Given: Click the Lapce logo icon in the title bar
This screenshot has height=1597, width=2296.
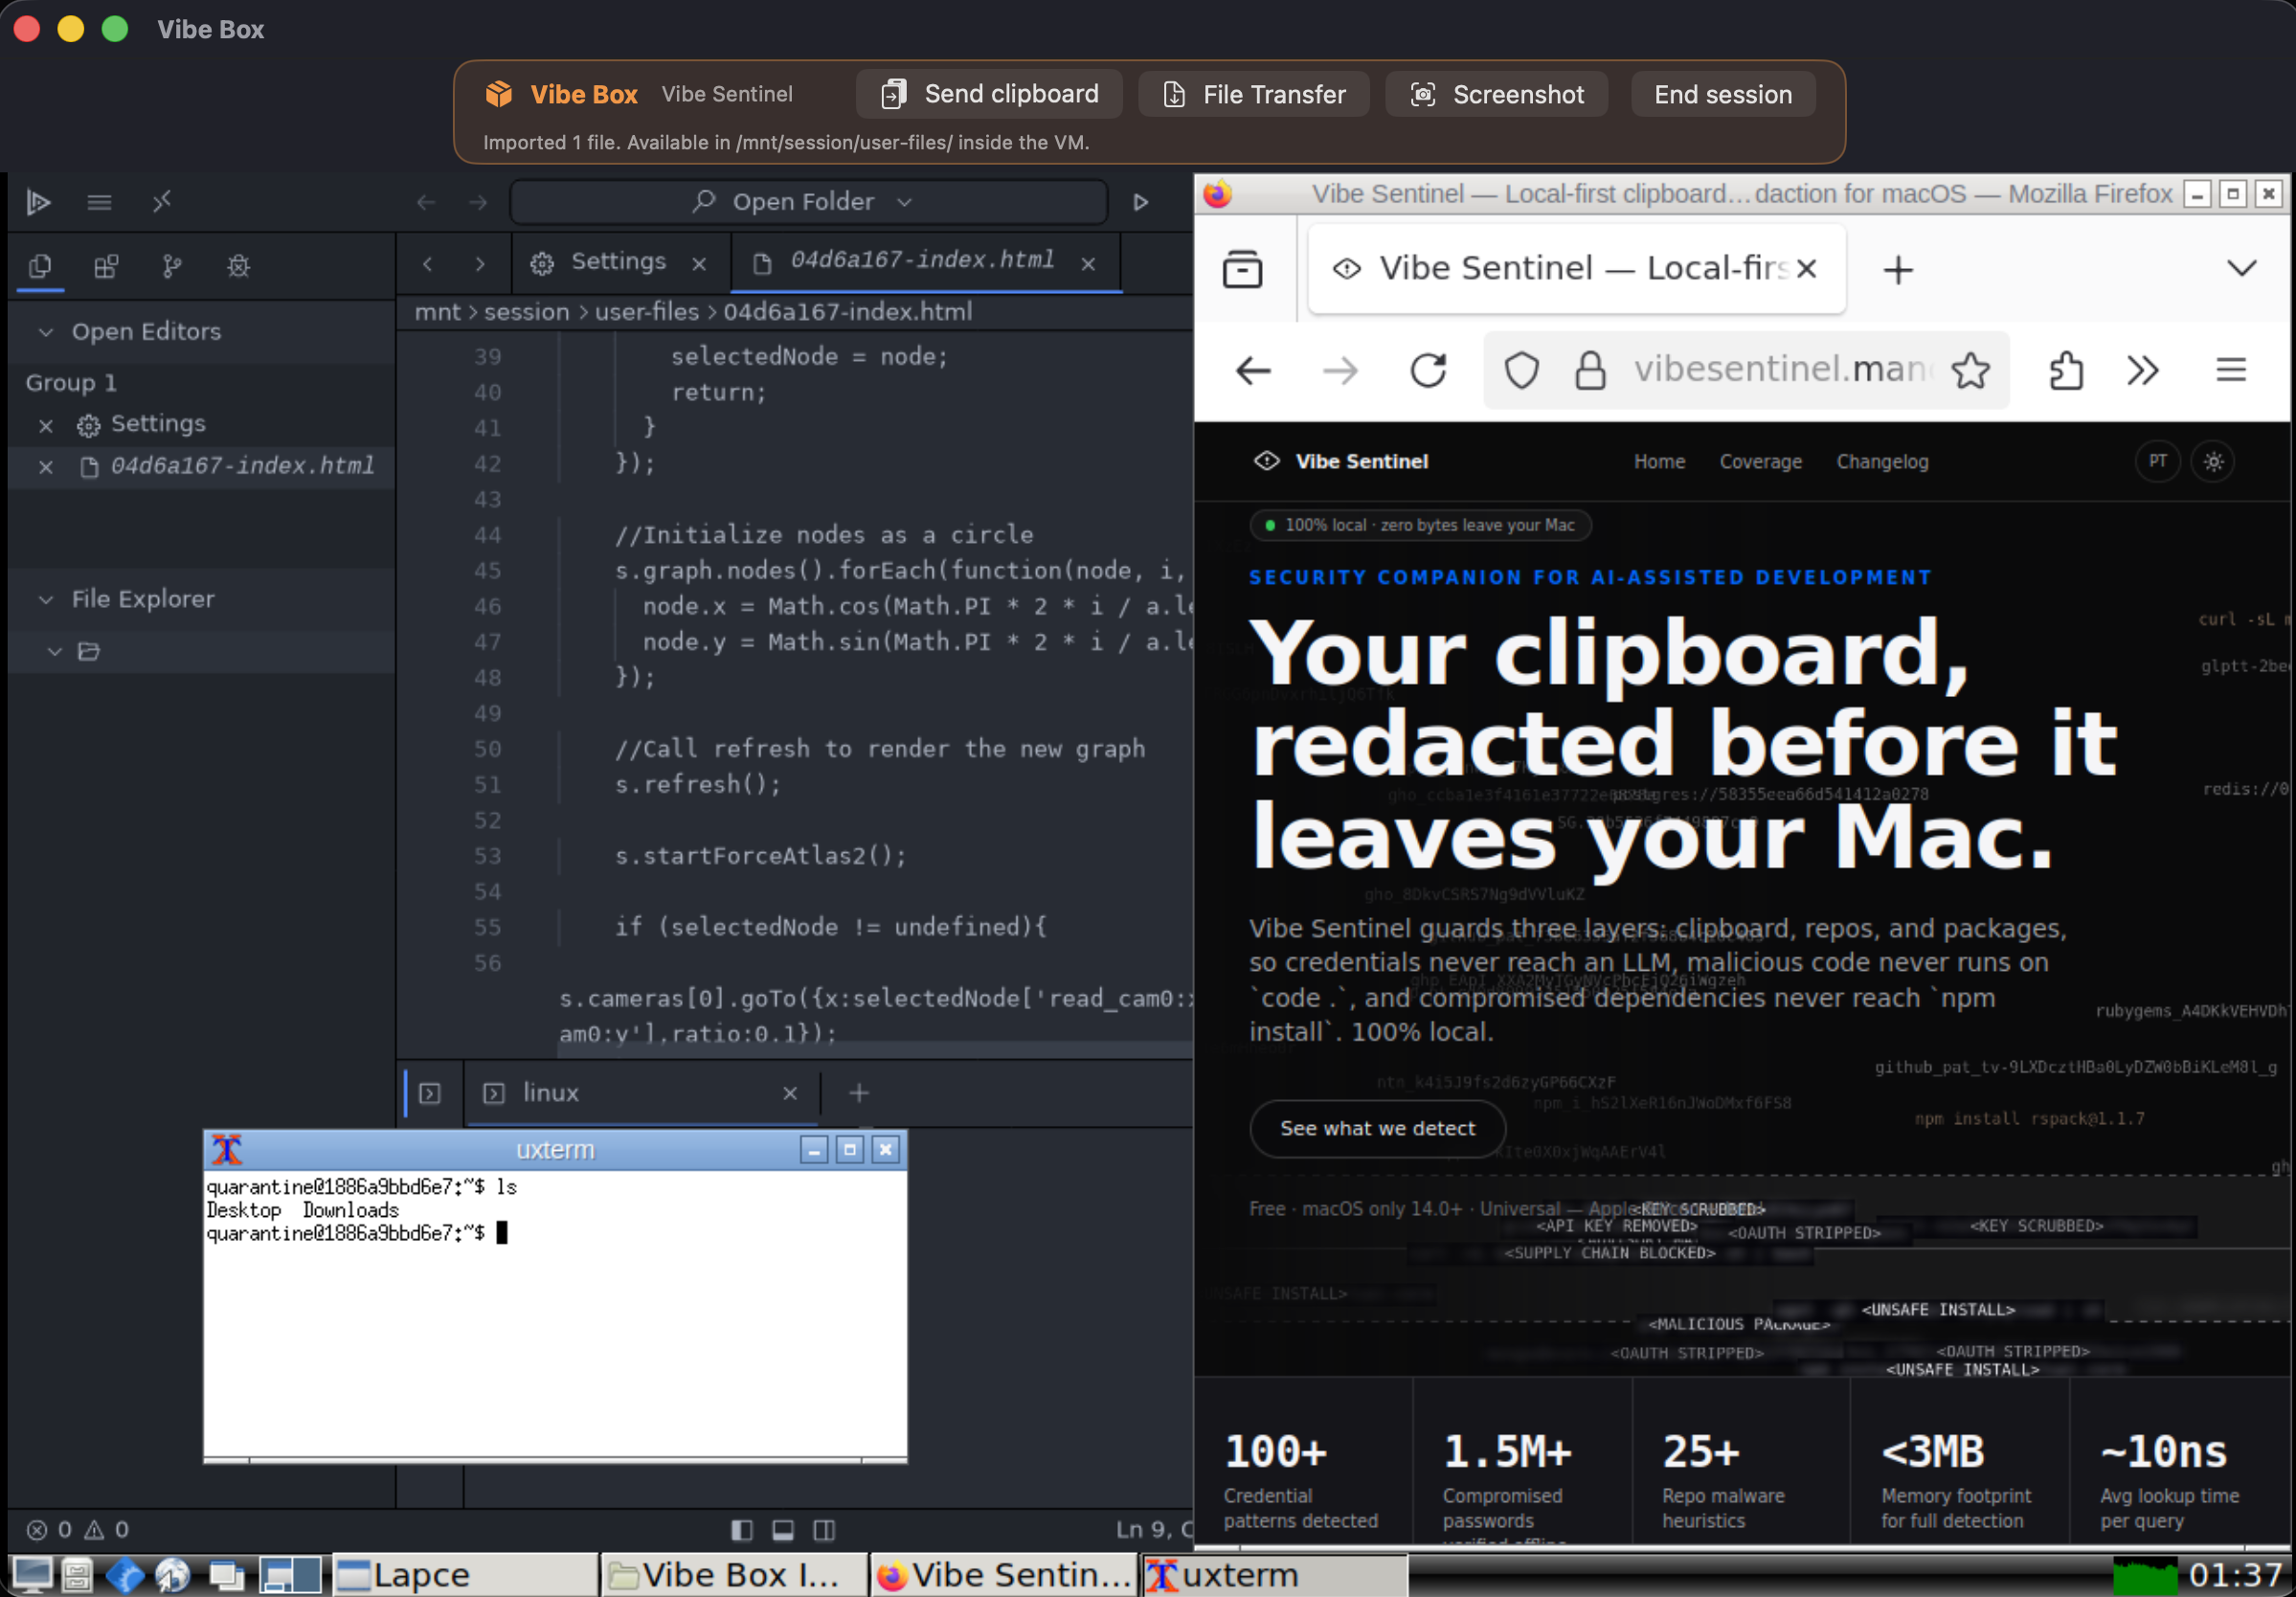Looking at the screenshot, I should coord(38,202).
